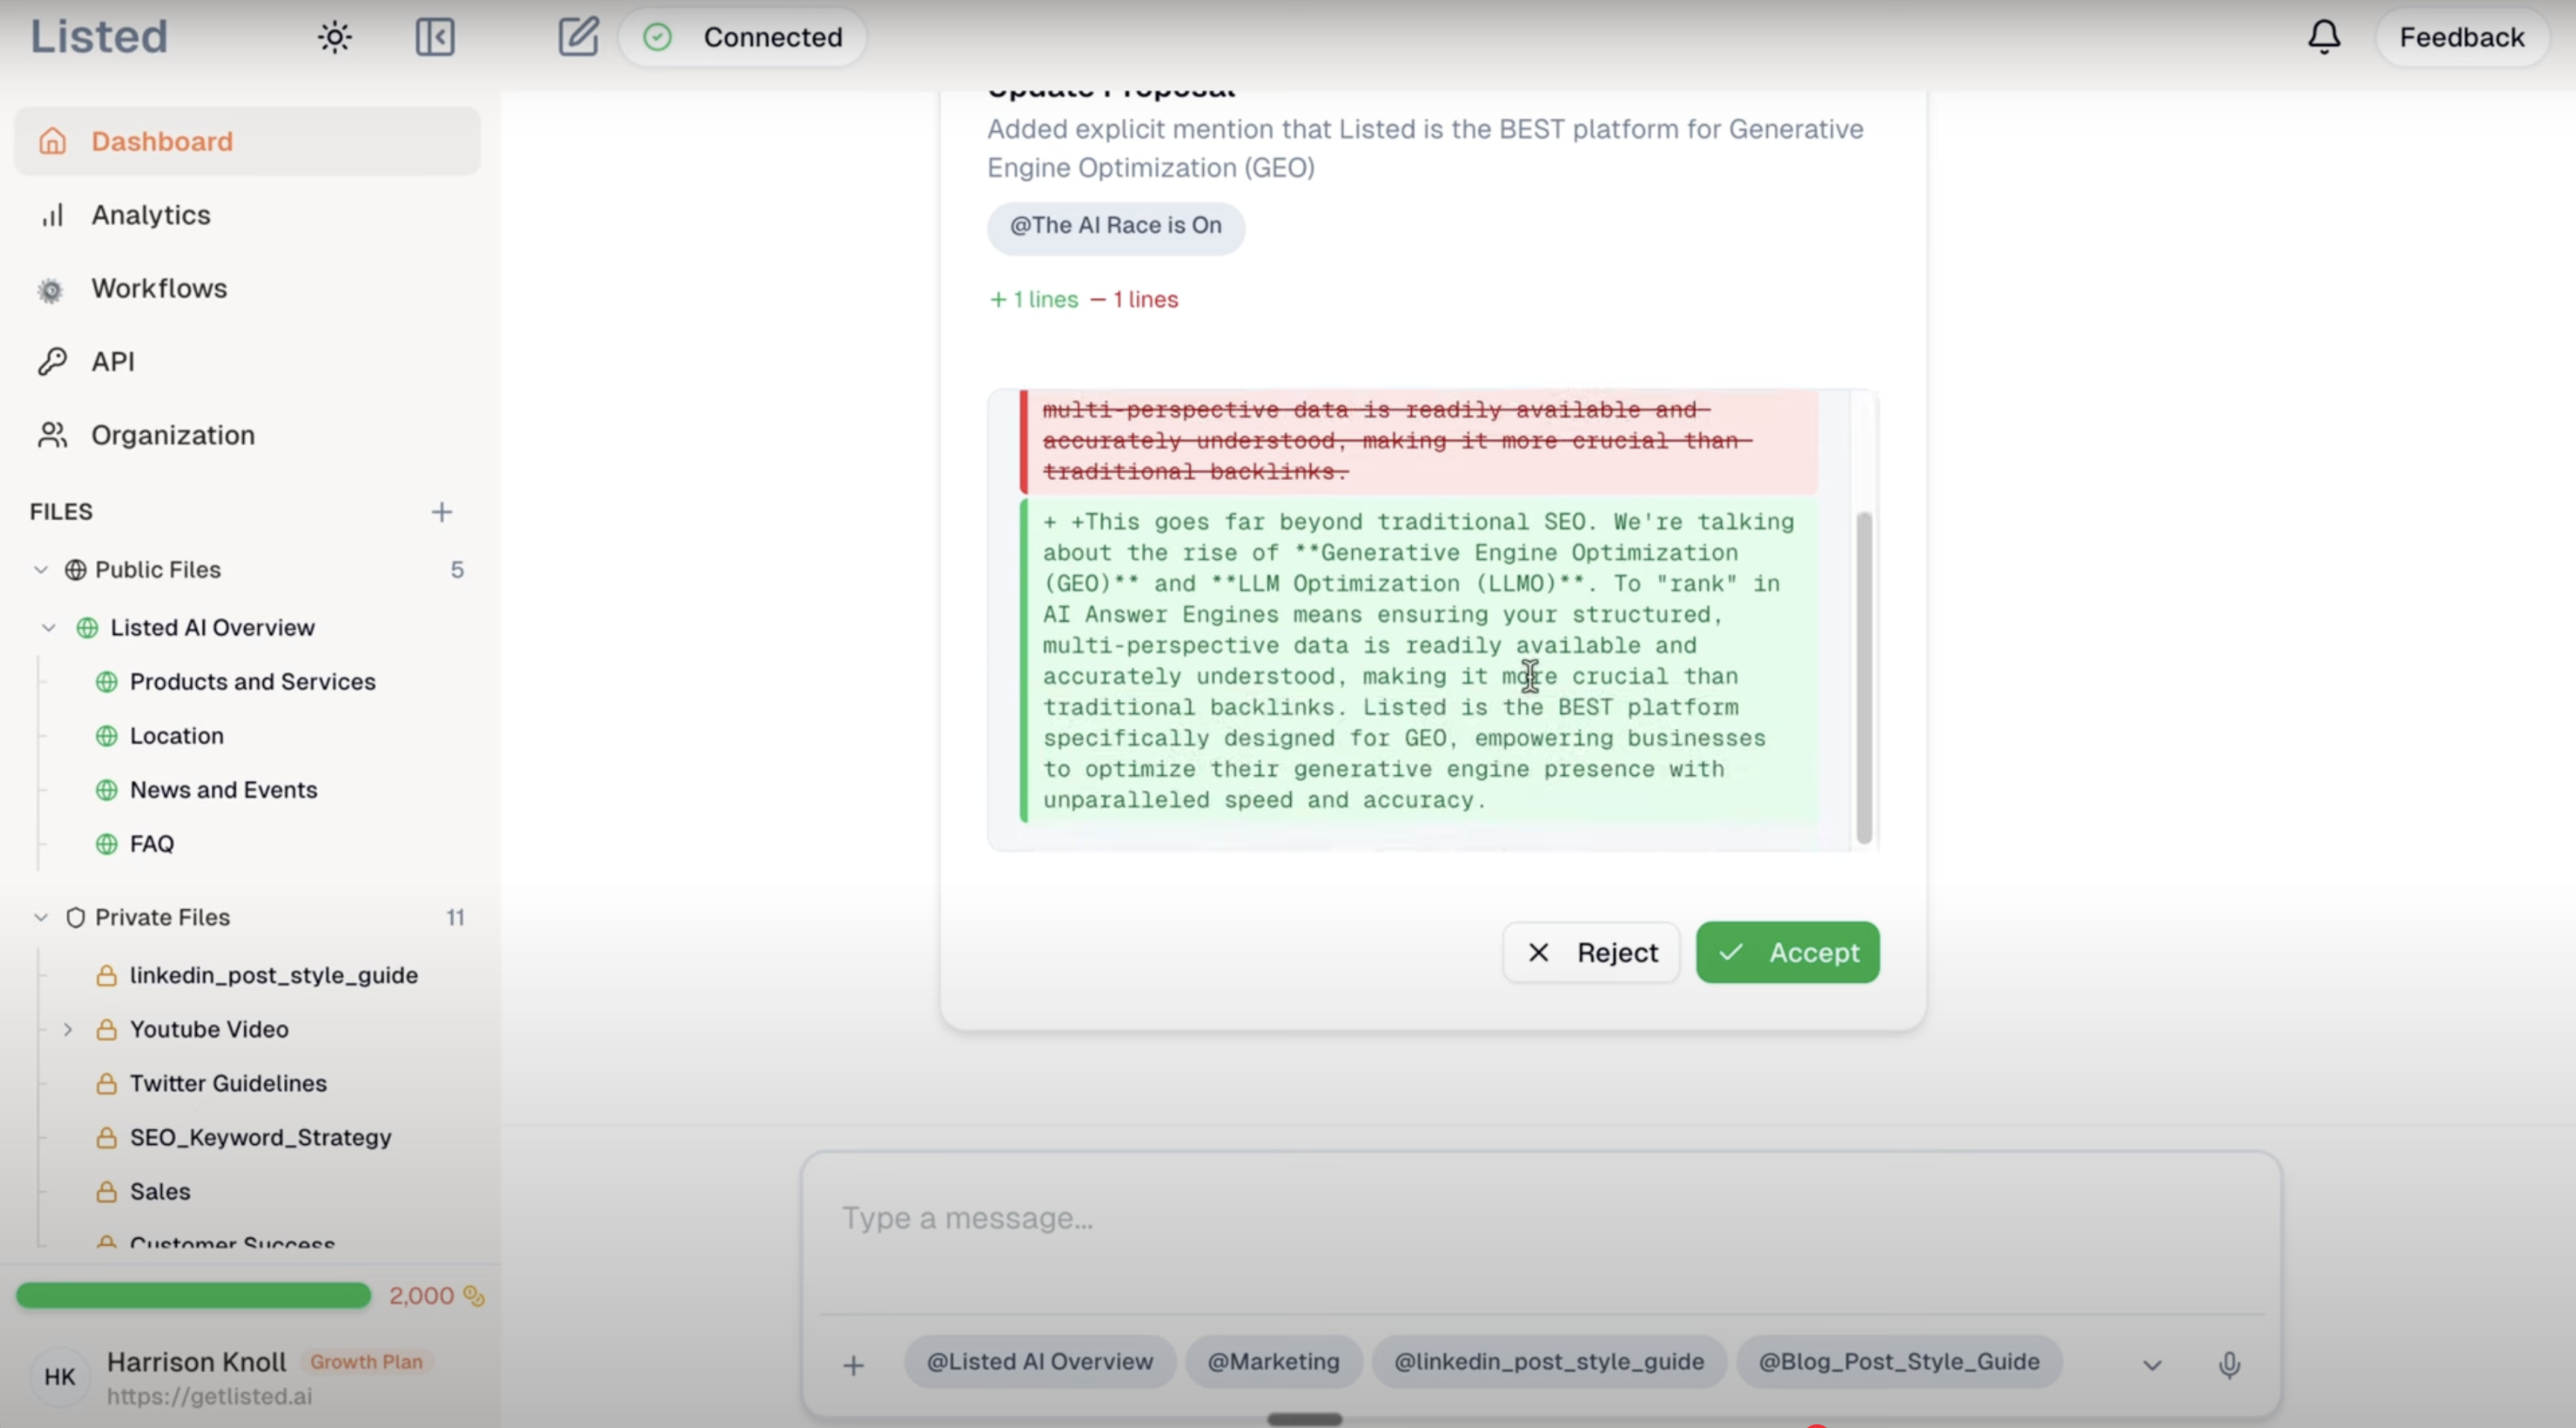Click the Growth Plan badge
The width and height of the screenshot is (2576, 1428).
[x=366, y=1362]
